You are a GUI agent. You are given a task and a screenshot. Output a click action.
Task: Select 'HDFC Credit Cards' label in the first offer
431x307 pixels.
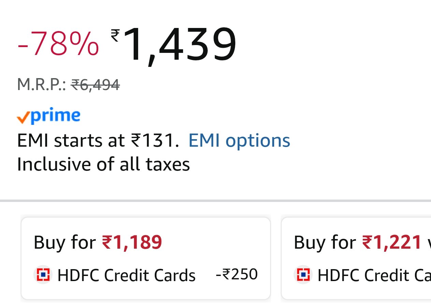[126, 275]
